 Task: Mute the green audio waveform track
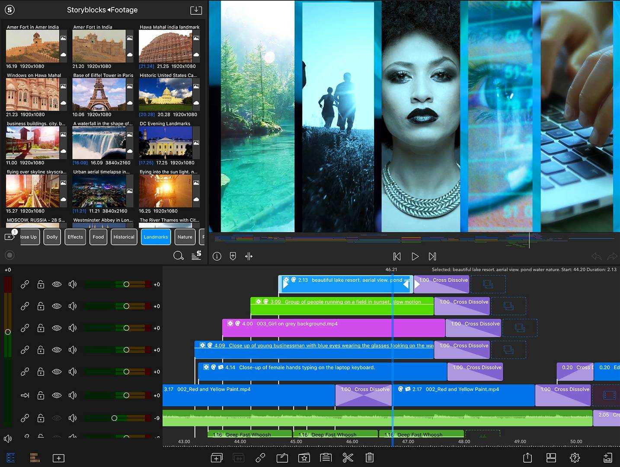[x=73, y=418]
